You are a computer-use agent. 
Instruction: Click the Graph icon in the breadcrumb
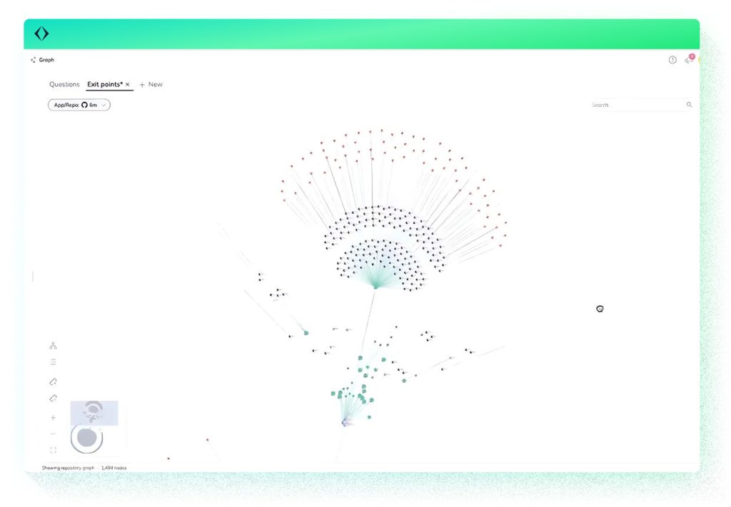click(34, 60)
